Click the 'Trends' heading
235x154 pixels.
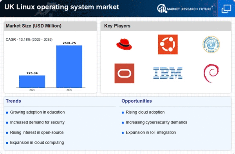pyautogui.click(x=13, y=101)
